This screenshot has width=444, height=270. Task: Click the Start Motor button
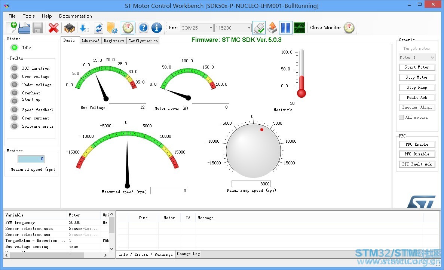(417, 67)
